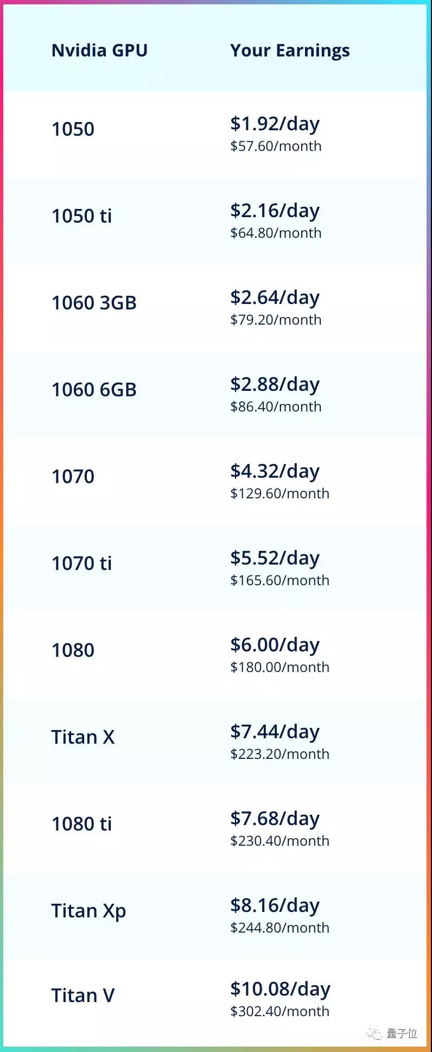Select the 1060 6GB row label
The height and width of the screenshot is (1052, 432).
click(x=94, y=390)
